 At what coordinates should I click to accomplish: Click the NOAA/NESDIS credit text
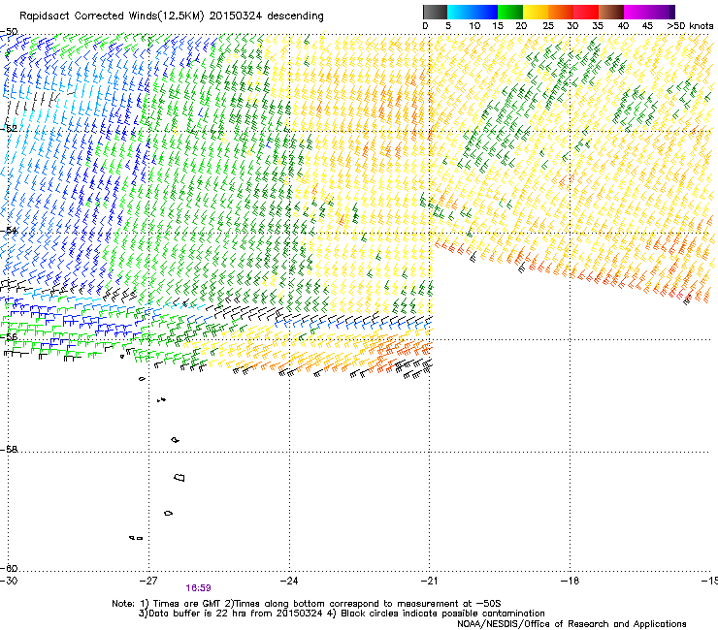(571, 624)
